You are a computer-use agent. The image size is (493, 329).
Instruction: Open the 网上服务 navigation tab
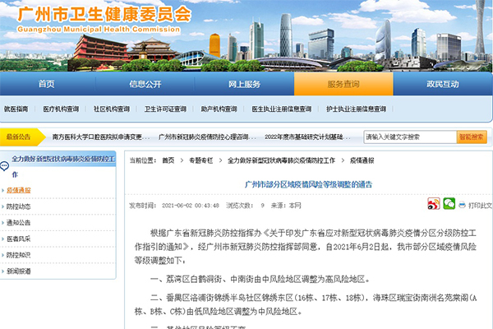pos(244,84)
